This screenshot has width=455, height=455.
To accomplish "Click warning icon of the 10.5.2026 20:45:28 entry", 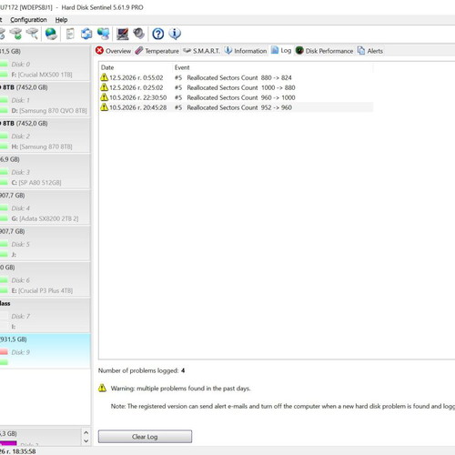I will pyautogui.click(x=104, y=107).
